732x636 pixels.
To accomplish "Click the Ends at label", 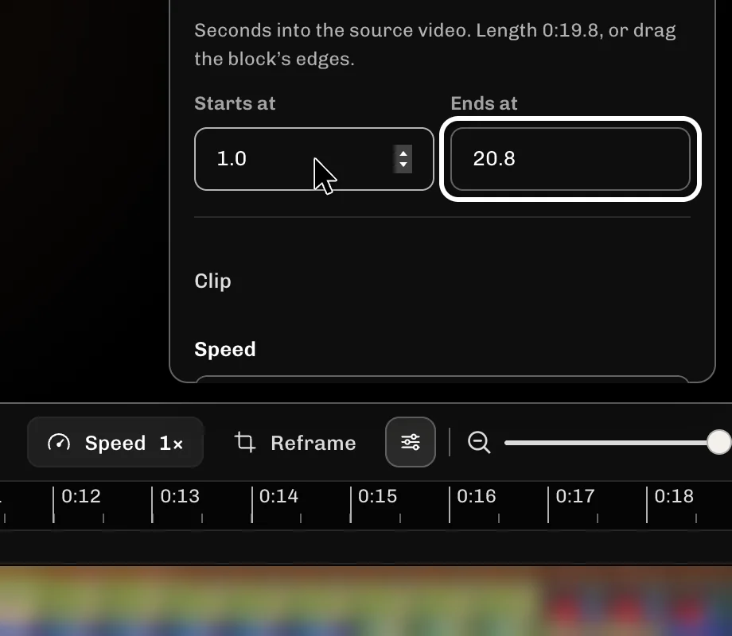I will pyautogui.click(x=484, y=103).
